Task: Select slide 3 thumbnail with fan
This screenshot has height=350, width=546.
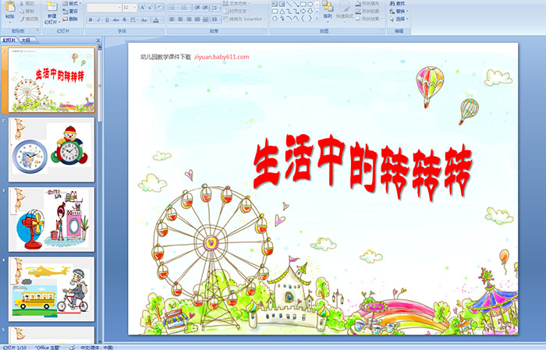Action: [x=51, y=219]
